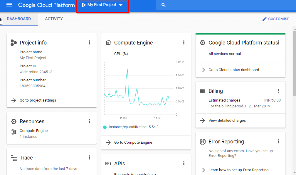296x175 pixels.
Task: Open Google Cloud Platform status card options
Action: 278,42
